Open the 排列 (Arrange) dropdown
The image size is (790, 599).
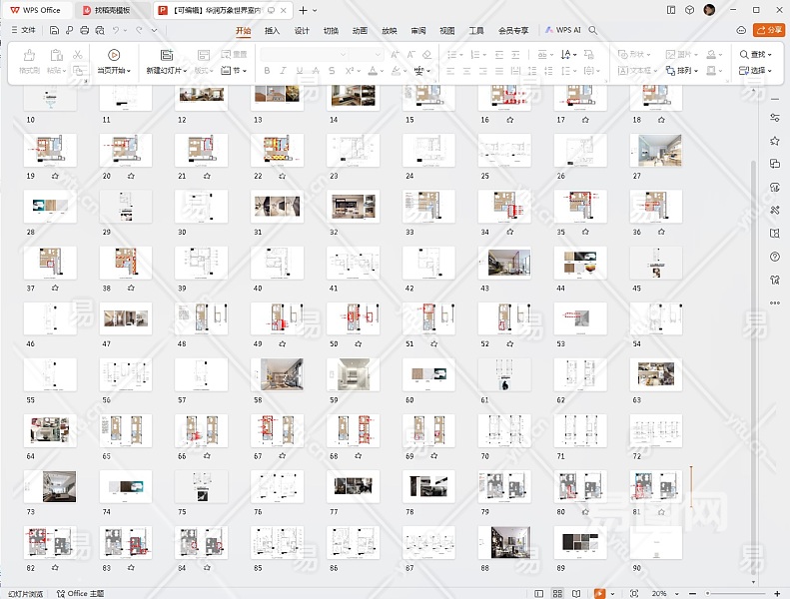(686, 71)
